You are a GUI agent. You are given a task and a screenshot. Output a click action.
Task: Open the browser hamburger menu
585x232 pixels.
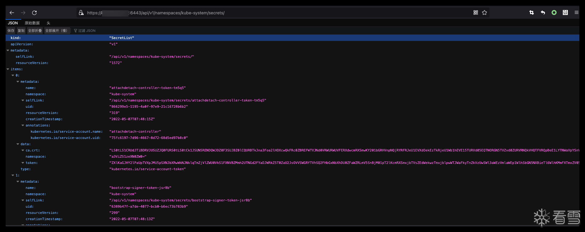click(x=576, y=13)
